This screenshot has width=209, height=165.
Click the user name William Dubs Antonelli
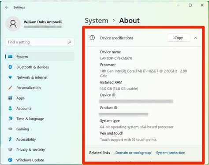43,22
